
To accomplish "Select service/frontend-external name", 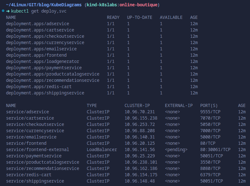I will coord(37,149).
